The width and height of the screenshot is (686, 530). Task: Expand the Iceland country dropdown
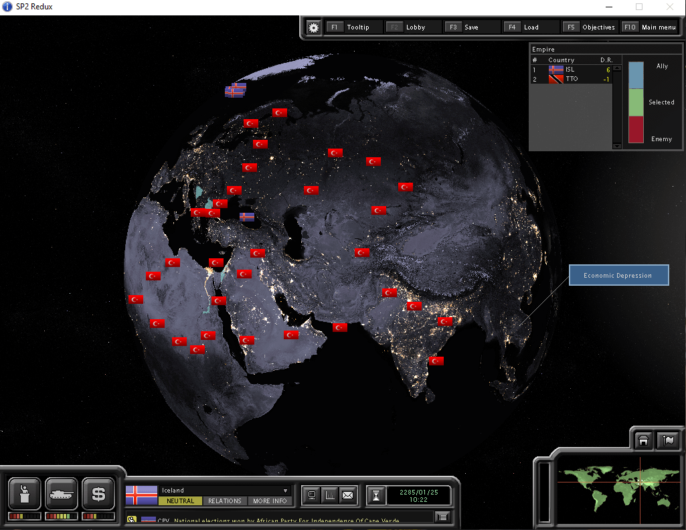(x=286, y=491)
